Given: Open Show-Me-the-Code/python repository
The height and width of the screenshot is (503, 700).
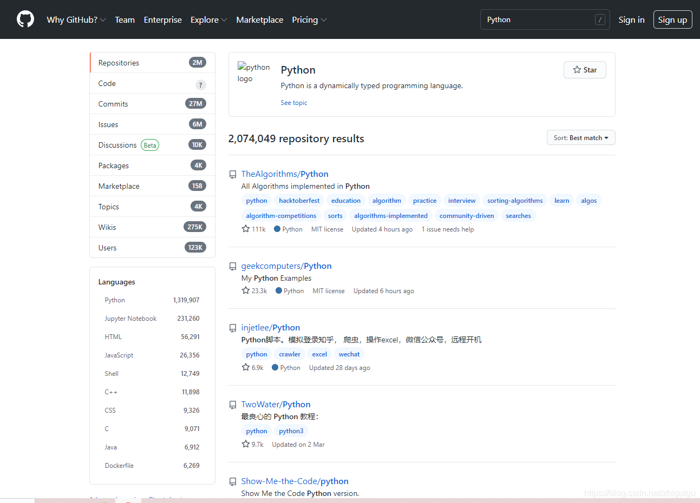Looking at the screenshot, I should [x=295, y=481].
